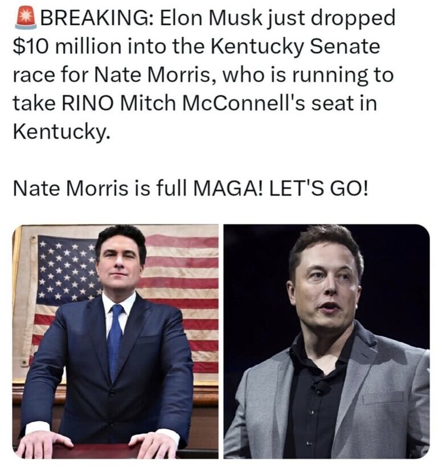Click the word BREAKING in the post
This screenshot has width=442, height=469.
(x=93, y=18)
